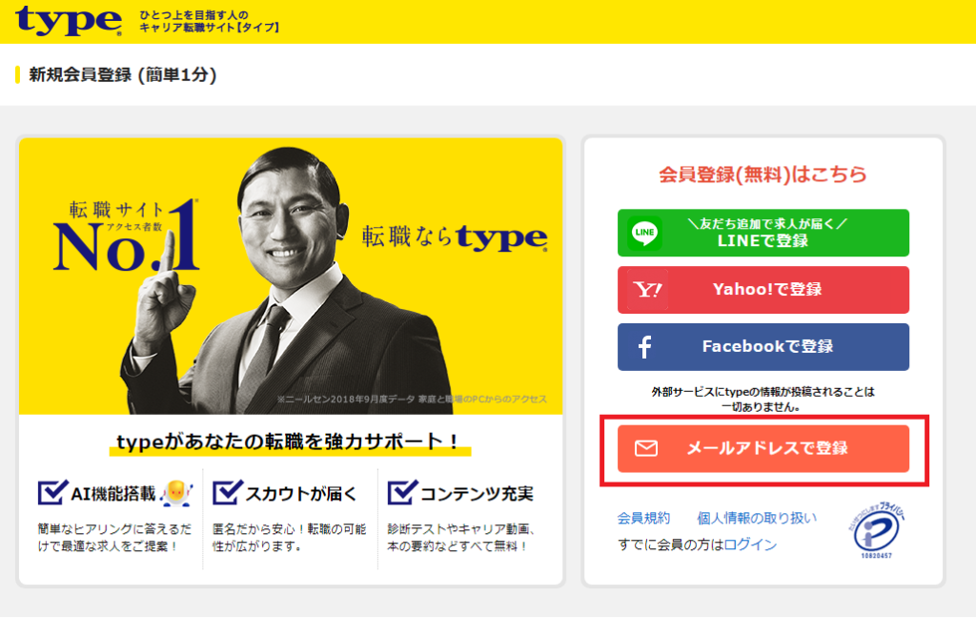The width and height of the screenshot is (976, 637).
Task: Click checkmark icon beside AI機能搭載
Action: [x=52, y=493]
